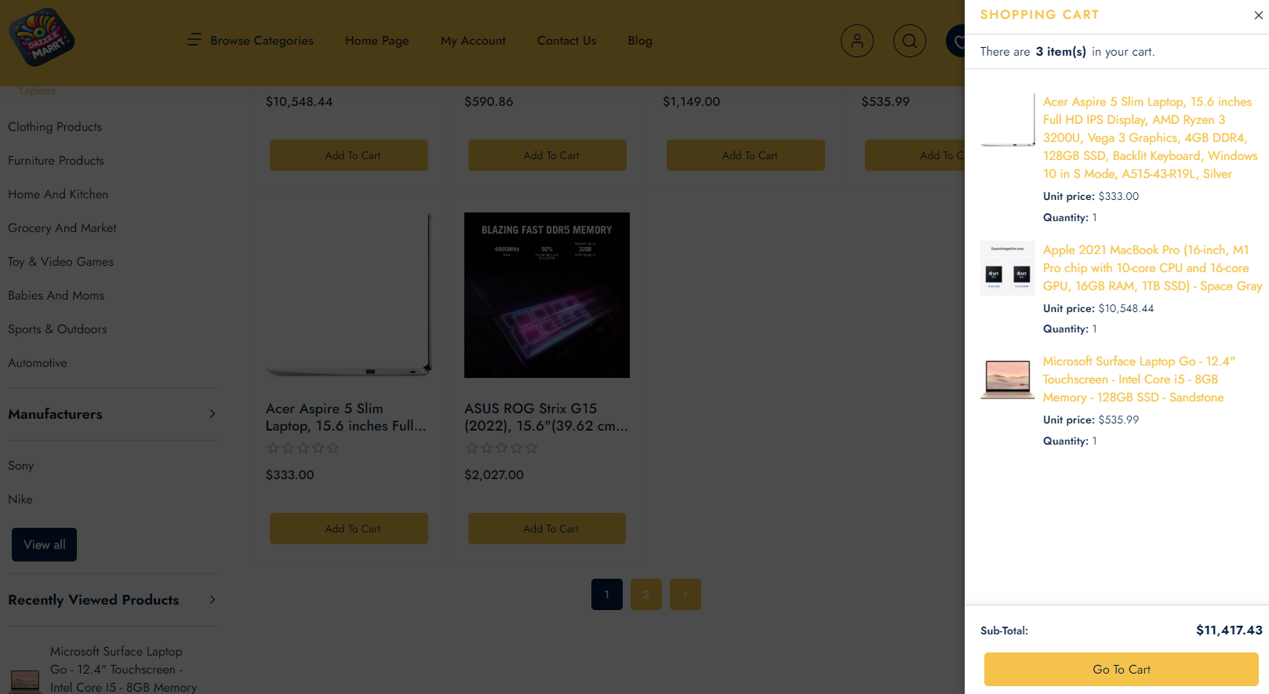Click Surface Laptop Go cart thumbnail
The width and height of the screenshot is (1269, 694).
tap(1008, 380)
